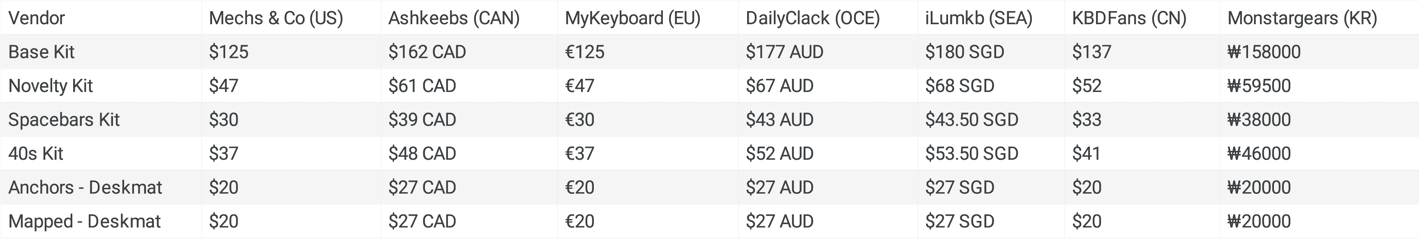Viewport: 1419px width, 239px height.
Task: Click the Spacebars Kit row label
Action: tap(64, 119)
